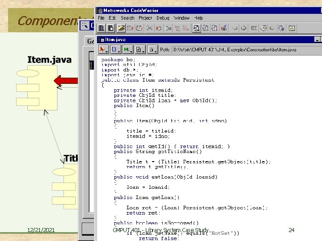The width and height of the screenshot is (322, 241).
Task: Click the last icon of the main toolbar
Action: pyautogui.click(x=292, y=28)
